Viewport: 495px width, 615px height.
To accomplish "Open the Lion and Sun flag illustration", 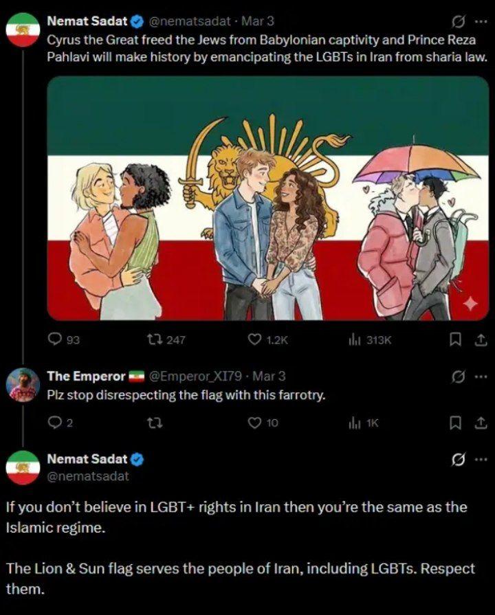I will point(267,198).
